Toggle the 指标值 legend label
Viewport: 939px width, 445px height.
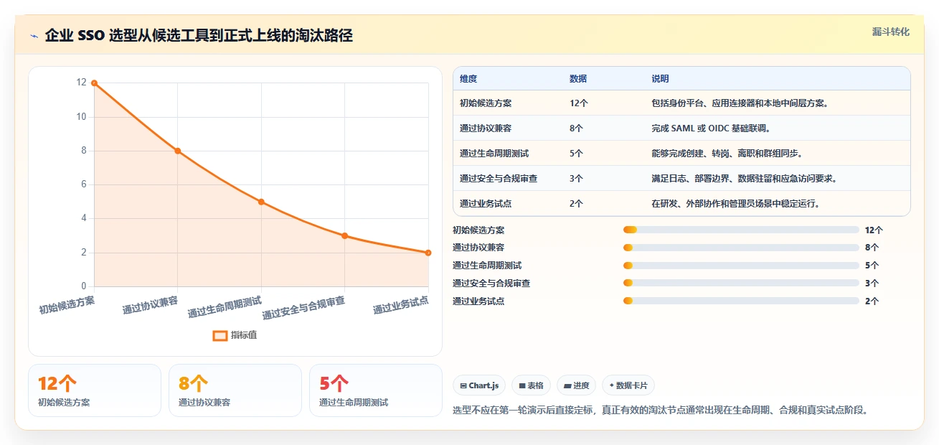click(244, 335)
